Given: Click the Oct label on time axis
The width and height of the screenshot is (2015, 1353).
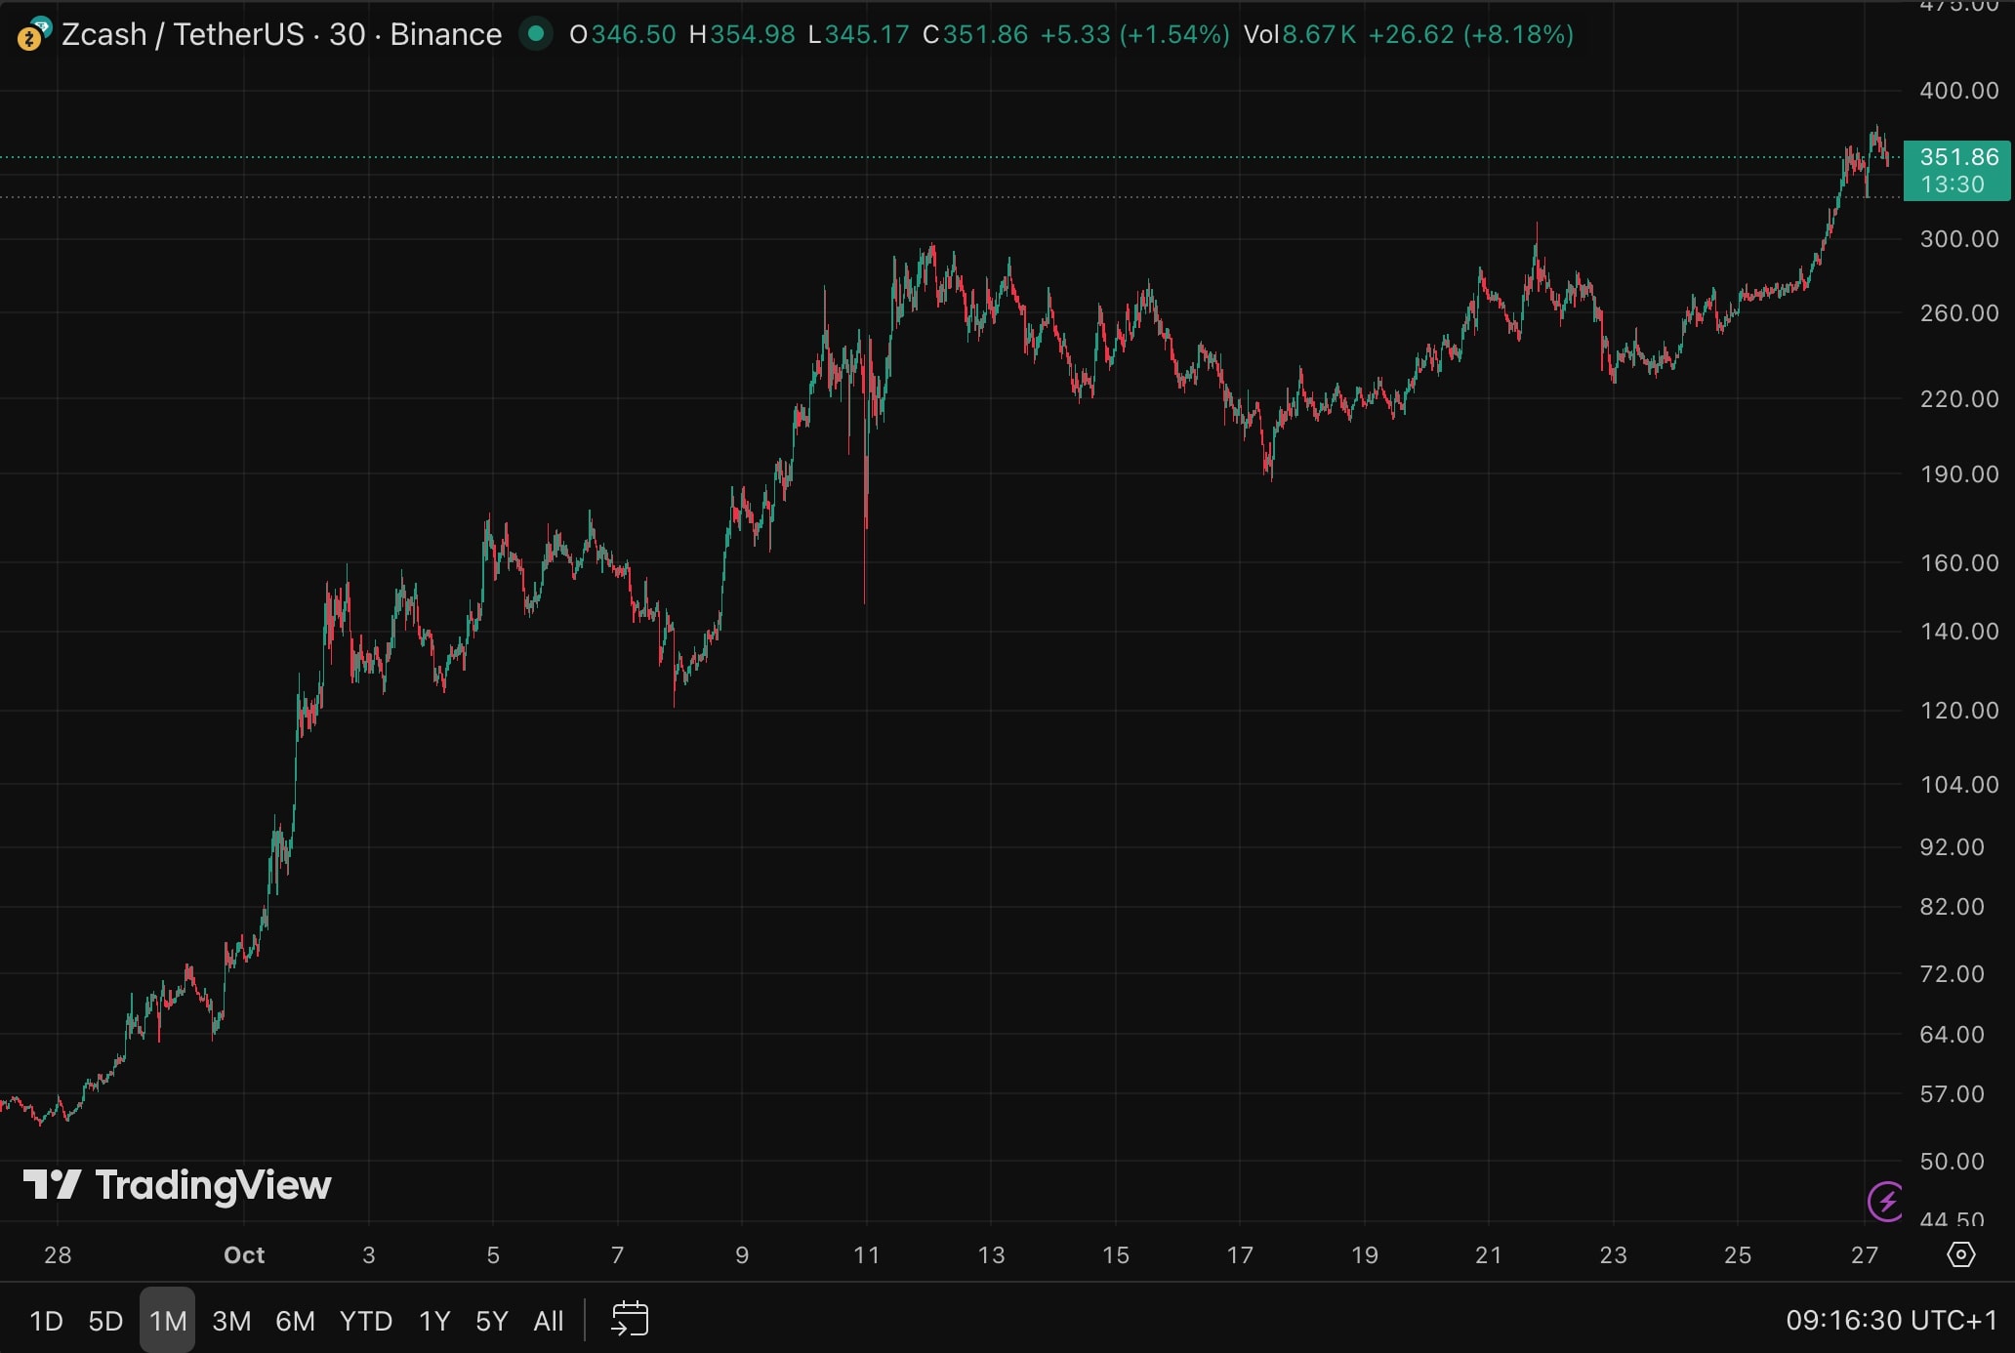Looking at the screenshot, I should pyautogui.click(x=244, y=1255).
